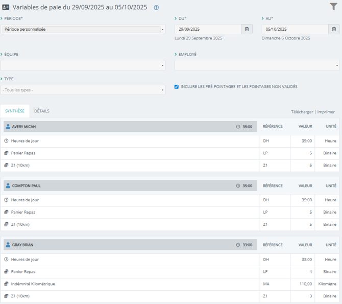
Task: Toggle include pre-pointages and unvalidated checkbox
Action: [x=177, y=87]
